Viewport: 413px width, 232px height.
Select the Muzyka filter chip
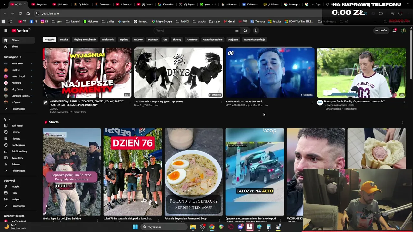[x=64, y=40]
